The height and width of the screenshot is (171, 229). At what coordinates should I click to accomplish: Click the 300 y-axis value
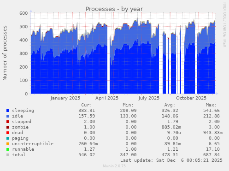23,53
